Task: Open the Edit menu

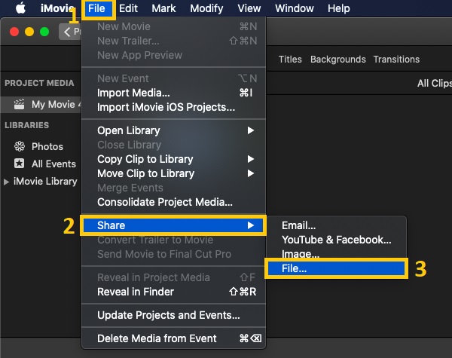Action: tap(128, 8)
